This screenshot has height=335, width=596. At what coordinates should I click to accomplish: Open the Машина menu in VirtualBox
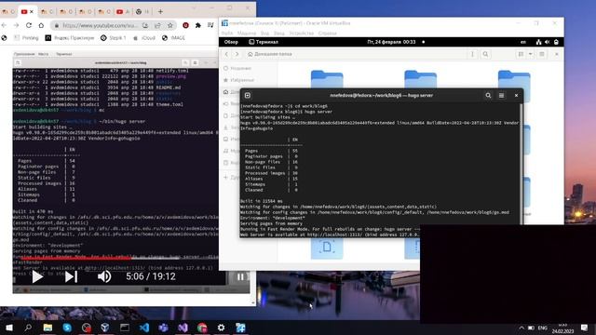246,33
